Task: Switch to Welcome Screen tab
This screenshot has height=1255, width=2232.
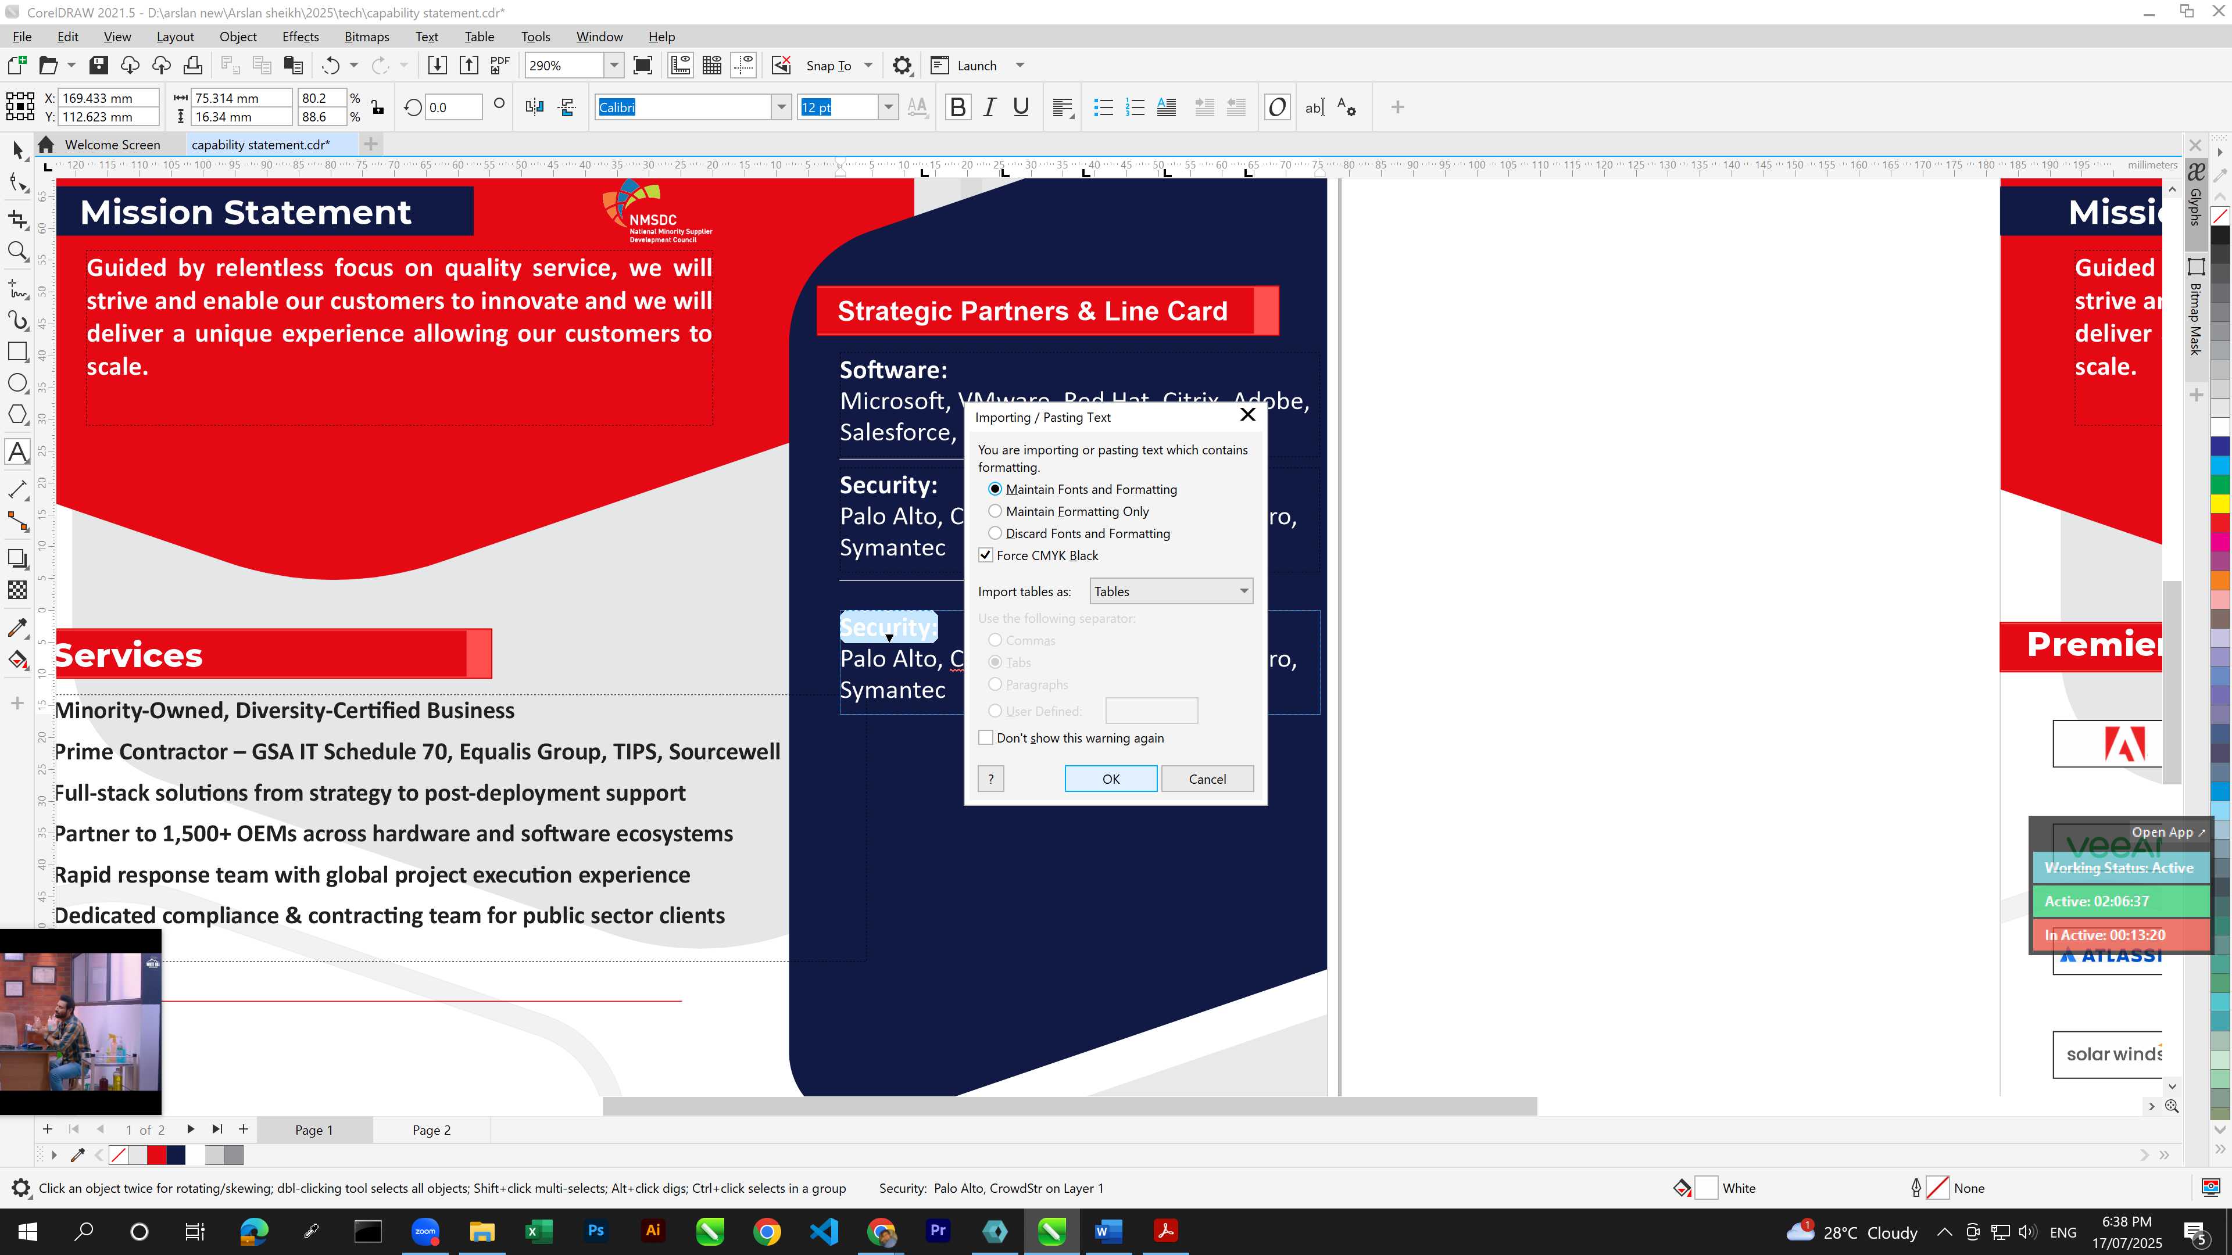Action: (x=112, y=145)
